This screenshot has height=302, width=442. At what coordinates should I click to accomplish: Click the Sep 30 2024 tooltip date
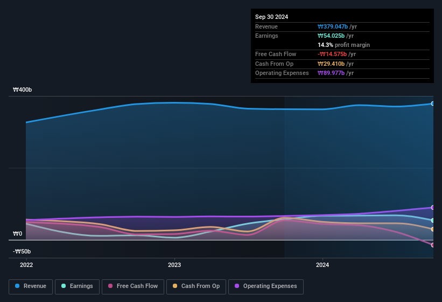coord(271,17)
